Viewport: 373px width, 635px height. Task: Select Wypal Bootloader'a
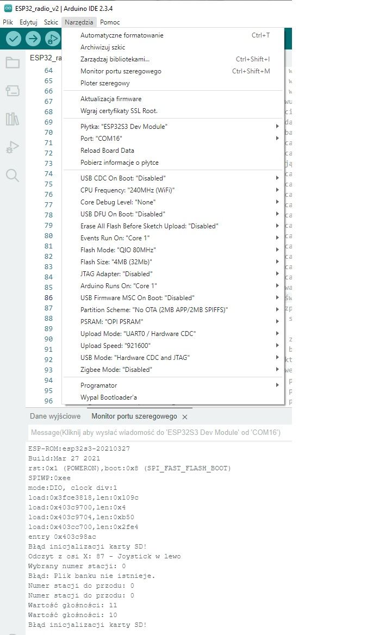tap(173, 397)
